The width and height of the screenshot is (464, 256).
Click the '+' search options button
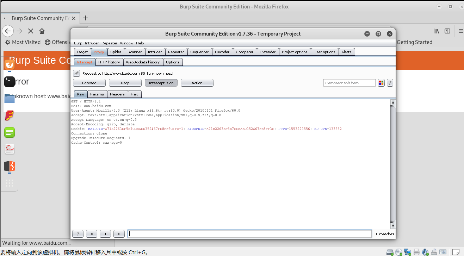[105, 234]
